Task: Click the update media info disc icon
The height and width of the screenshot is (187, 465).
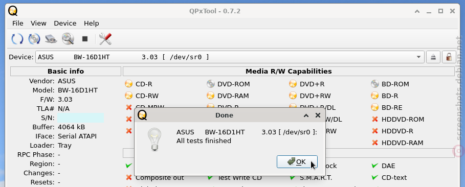Action: tap(34, 39)
